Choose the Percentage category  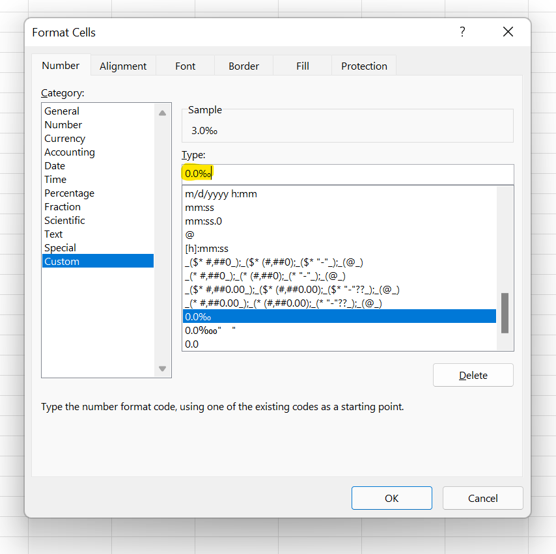69,193
